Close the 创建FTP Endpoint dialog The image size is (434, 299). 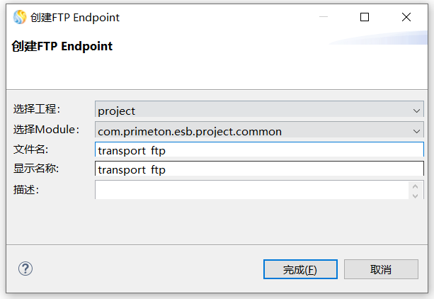pyautogui.click(x=406, y=17)
